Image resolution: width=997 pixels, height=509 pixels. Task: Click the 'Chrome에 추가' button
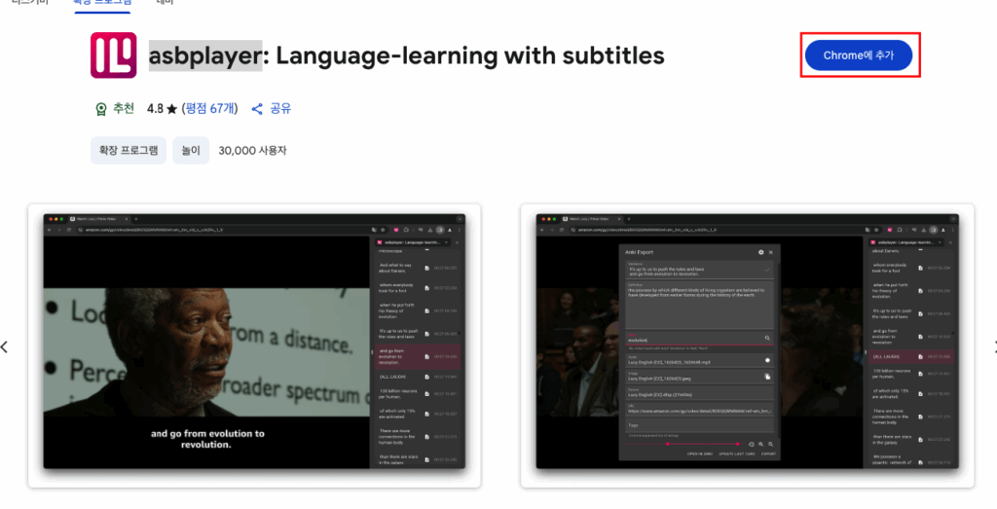click(859, 55)
